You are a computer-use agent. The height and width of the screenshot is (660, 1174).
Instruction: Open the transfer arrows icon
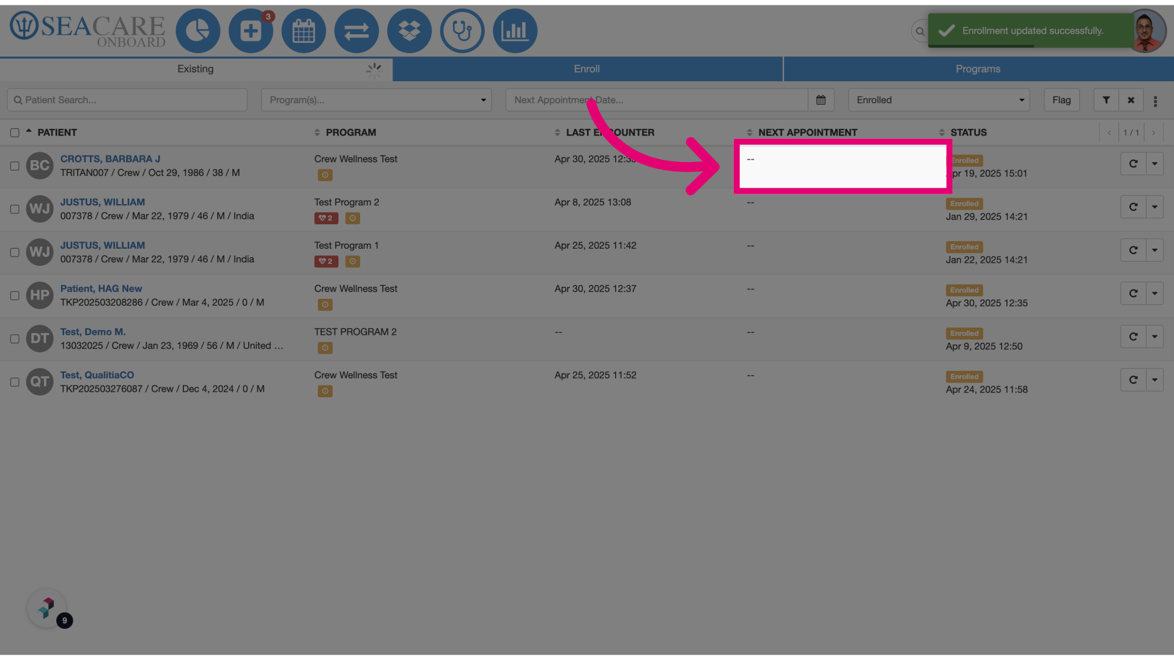click(356, 31)
